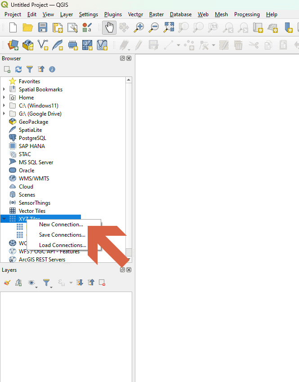Select the Zoom Out magnifier
The image size is (299, 382).
click(x=154, y=27)
